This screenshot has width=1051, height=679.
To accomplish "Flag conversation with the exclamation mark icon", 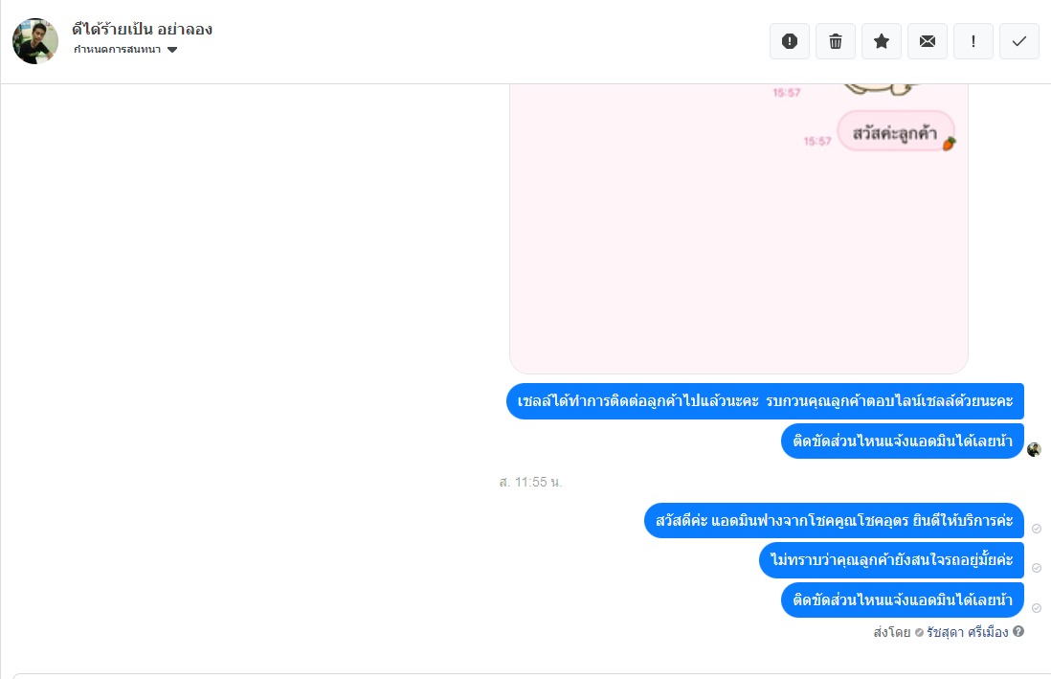I will pyautogui.click(x=973, y=41).
